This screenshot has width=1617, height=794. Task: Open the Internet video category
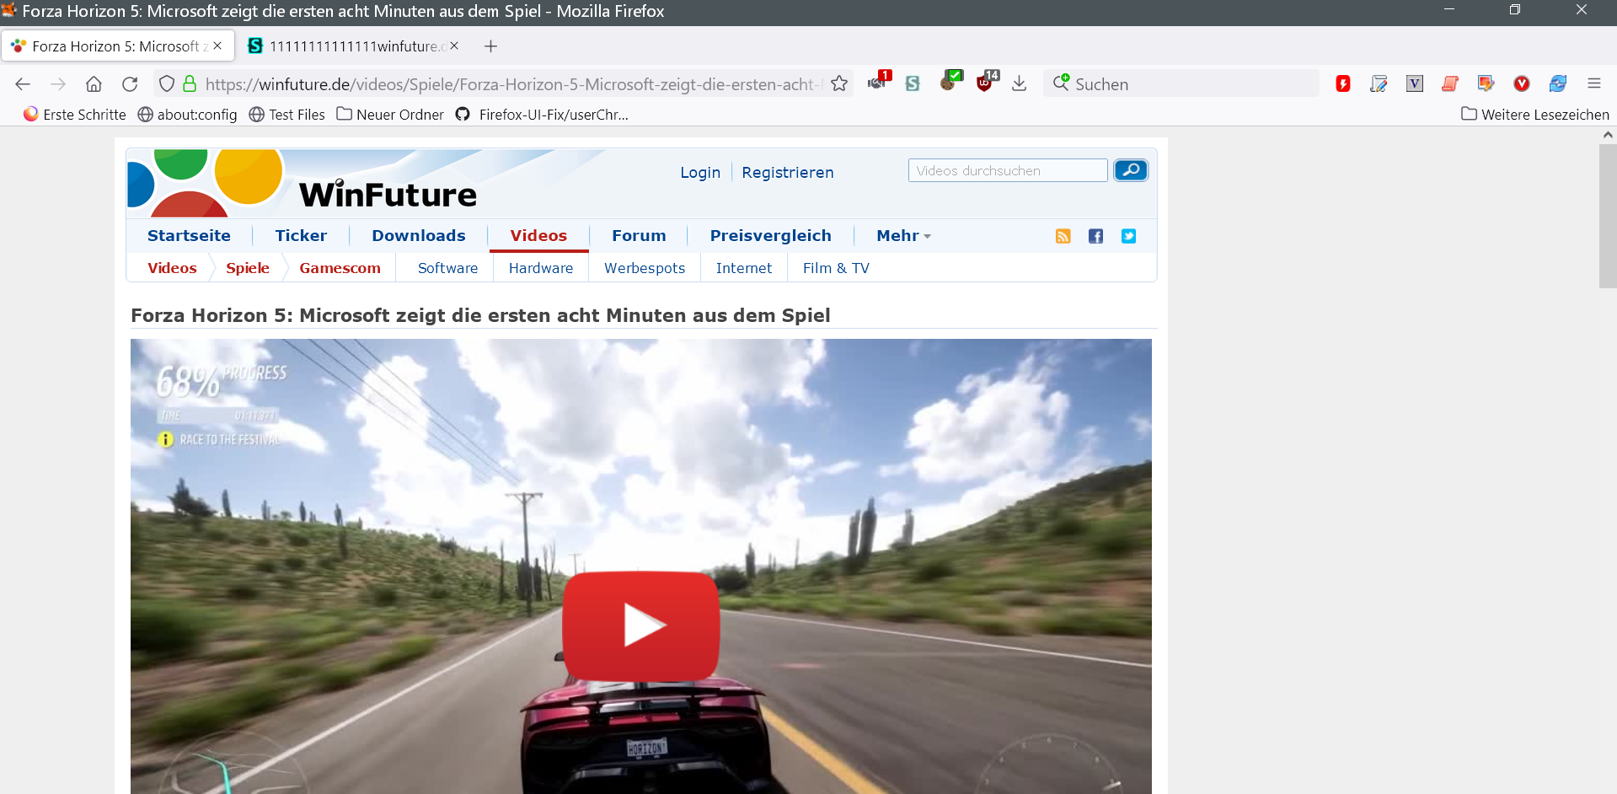[x=744, y=268]
